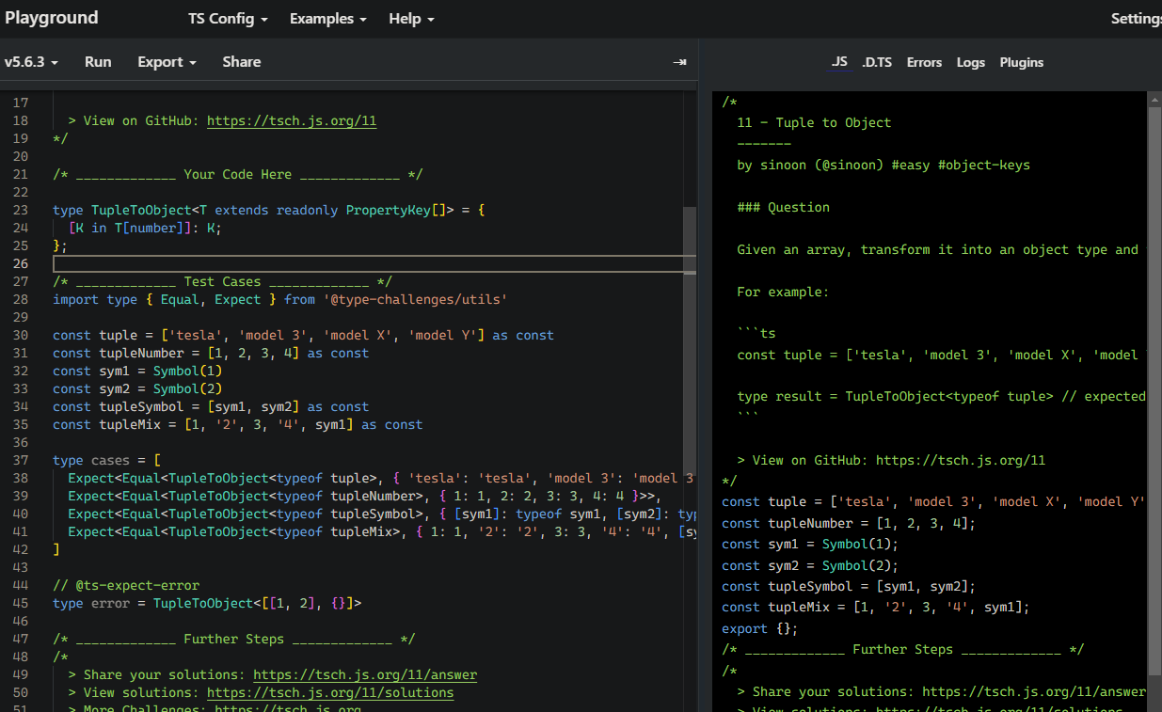Open the TS Config dropdown menu
Image resolution: width=1162 pixels, height=712 pixels.
tap(227, 19)
